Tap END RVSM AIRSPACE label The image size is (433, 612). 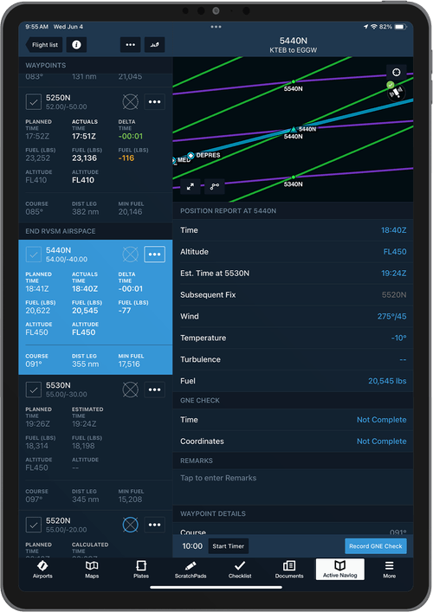[61, 231]
